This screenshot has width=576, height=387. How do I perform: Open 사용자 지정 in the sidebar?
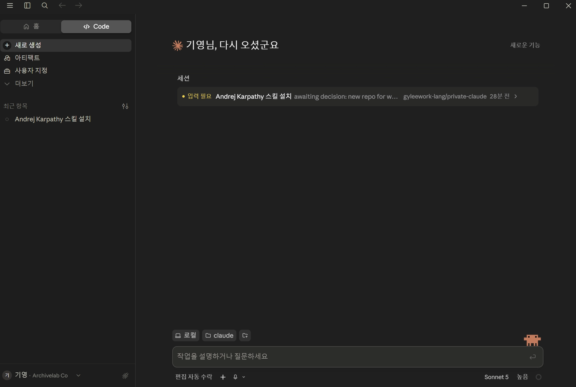[x=66, y=71]
